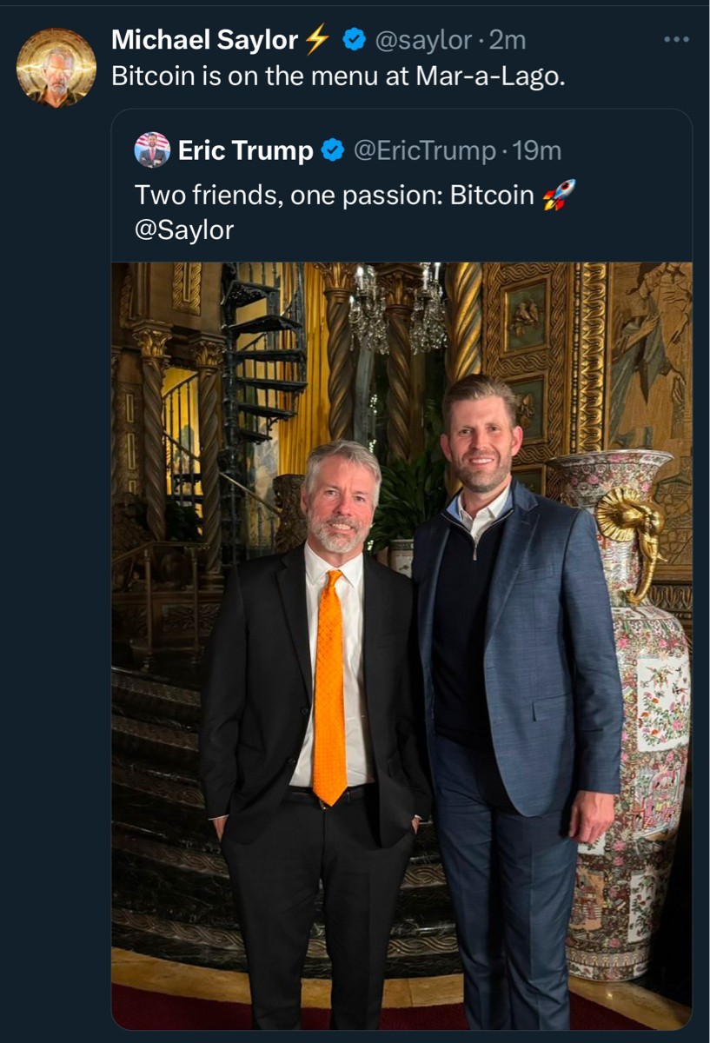Click the @saylor handle
The image size is (710, 1043).
[421, 39]
